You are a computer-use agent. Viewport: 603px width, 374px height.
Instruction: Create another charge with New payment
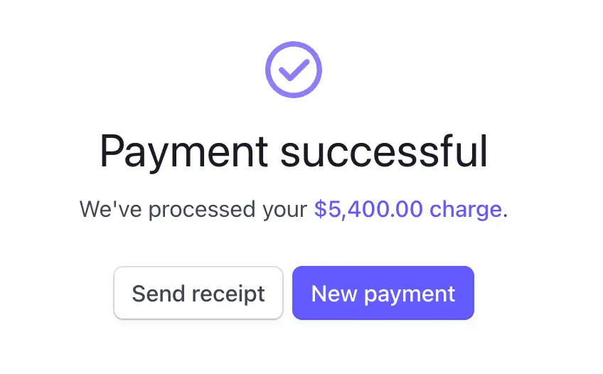pos(383,293)
